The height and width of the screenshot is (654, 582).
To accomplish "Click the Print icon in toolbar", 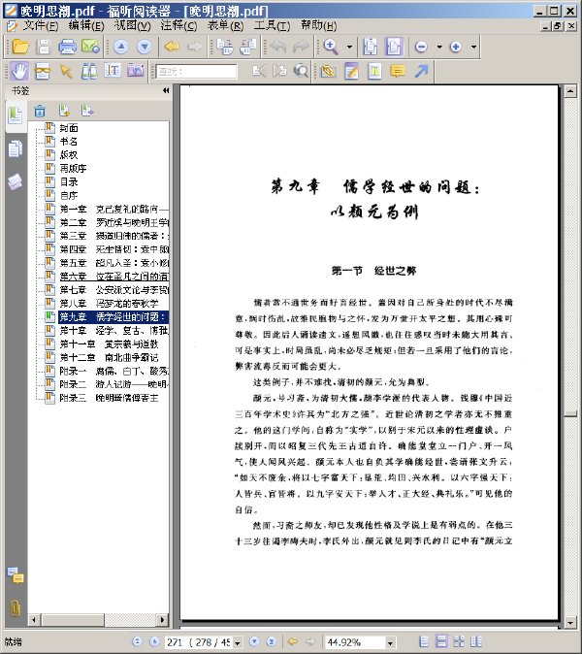I will pos(68,47).
